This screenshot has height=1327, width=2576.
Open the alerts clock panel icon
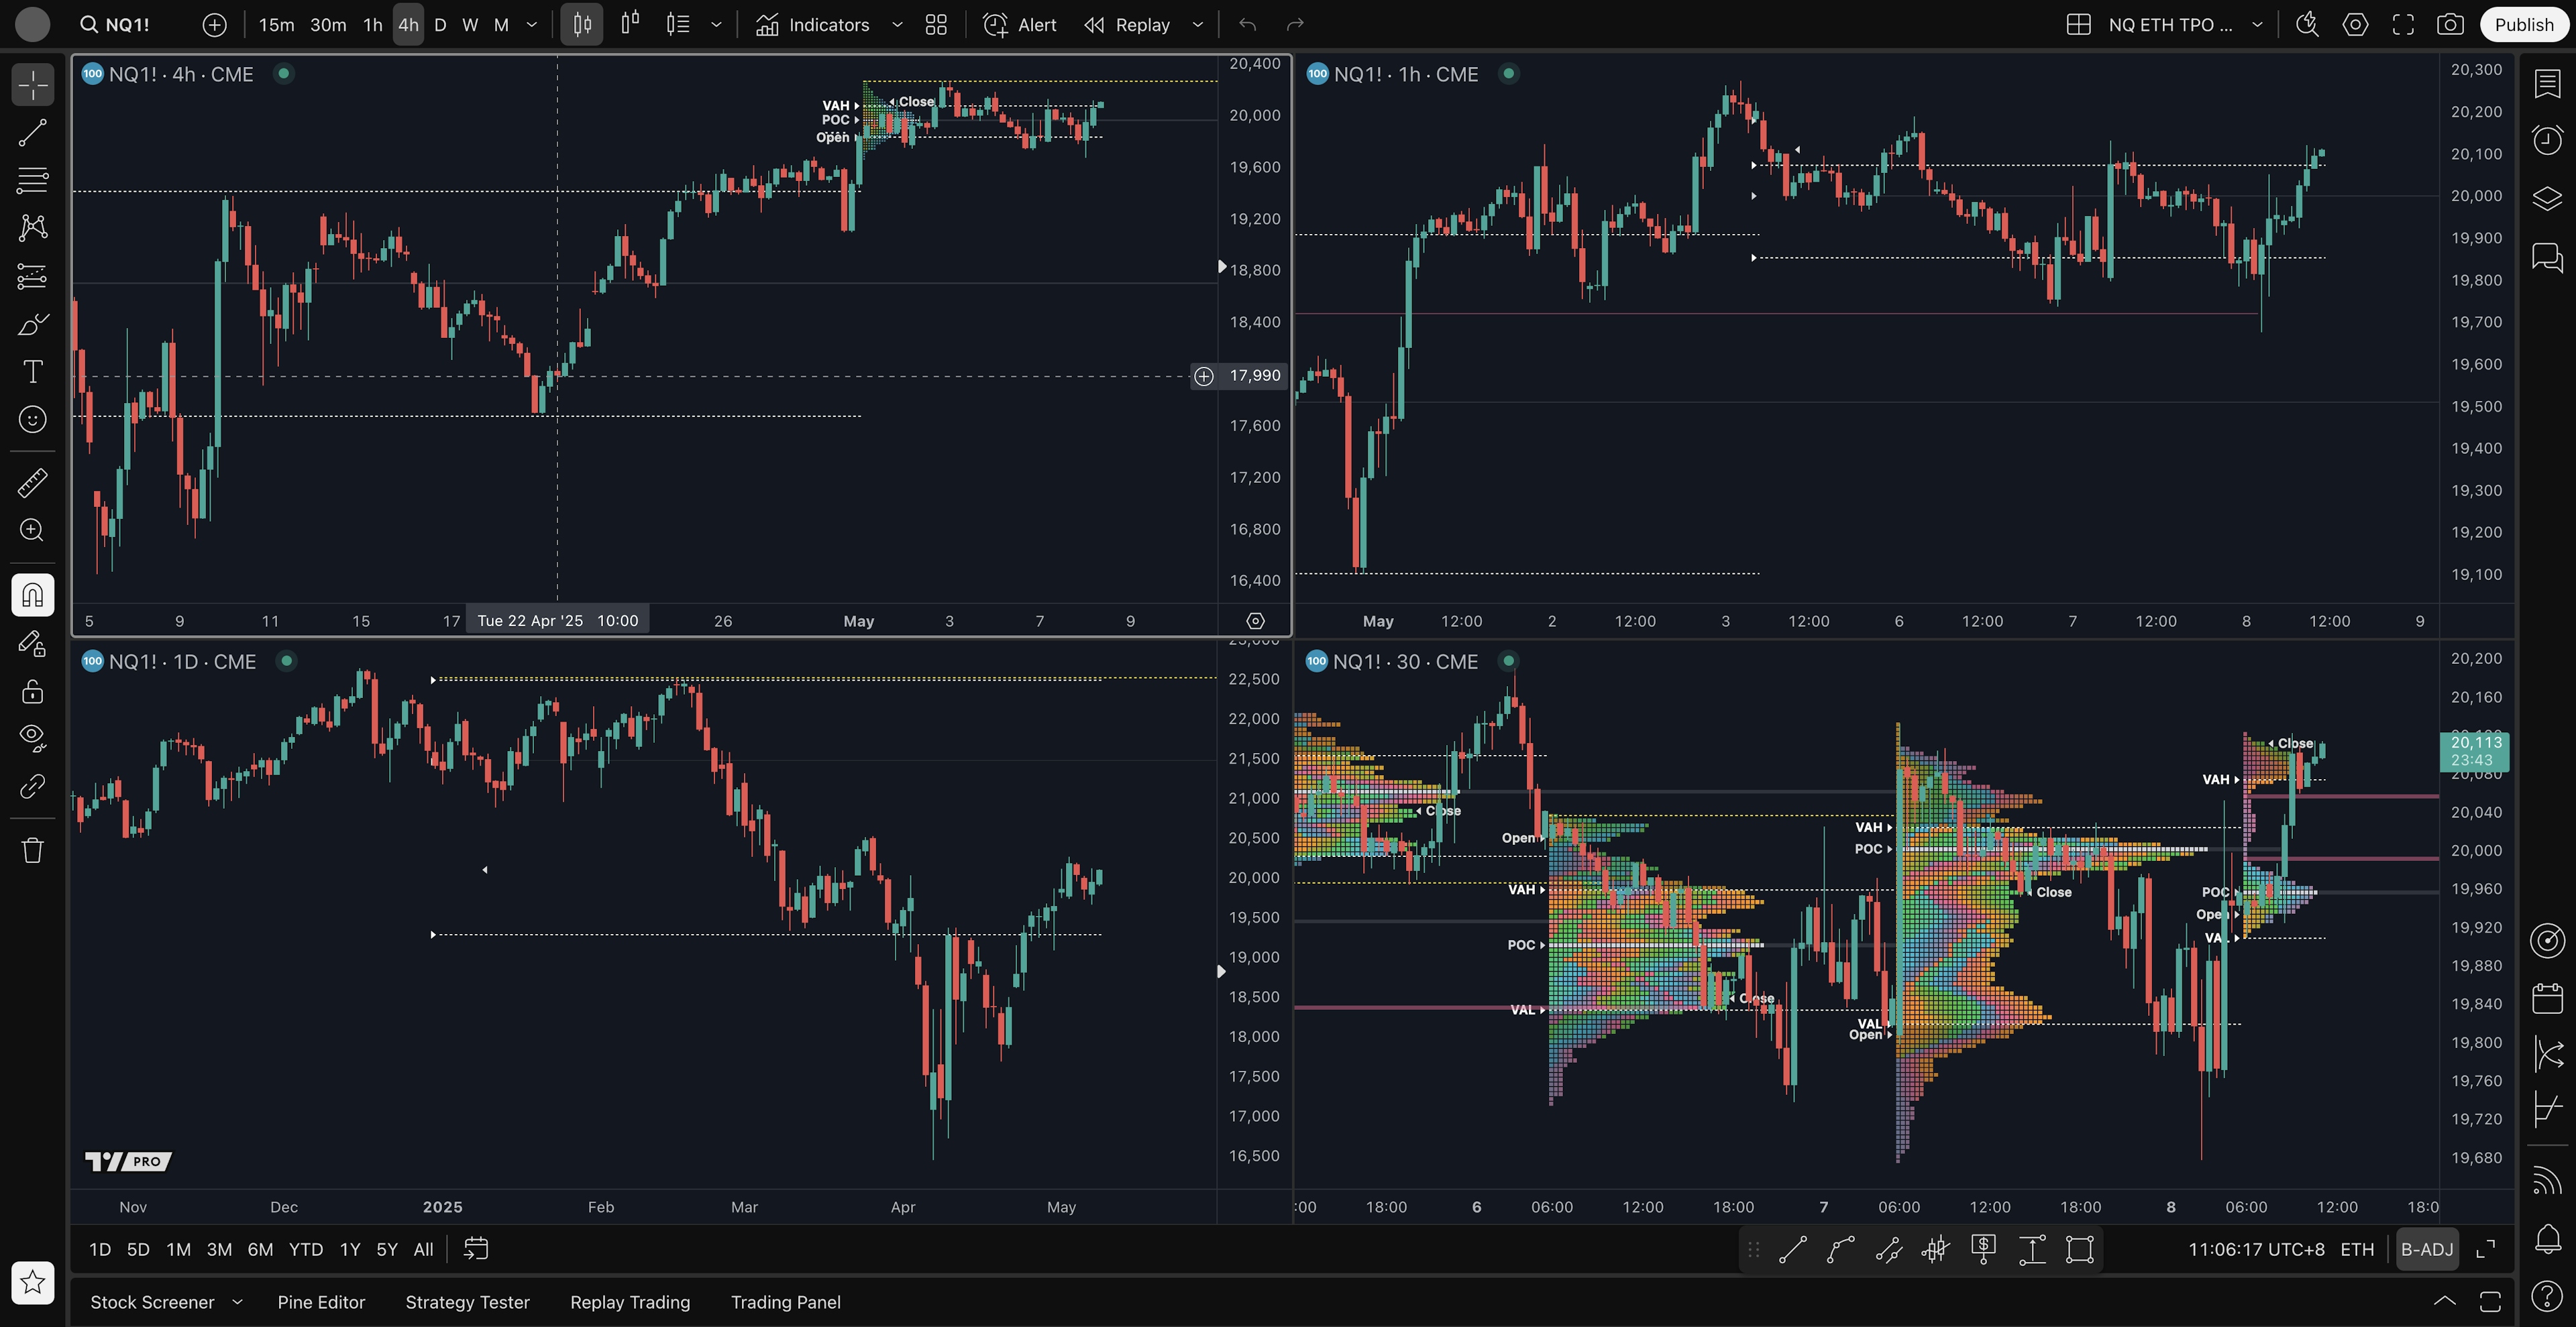tap(2547, 140)
